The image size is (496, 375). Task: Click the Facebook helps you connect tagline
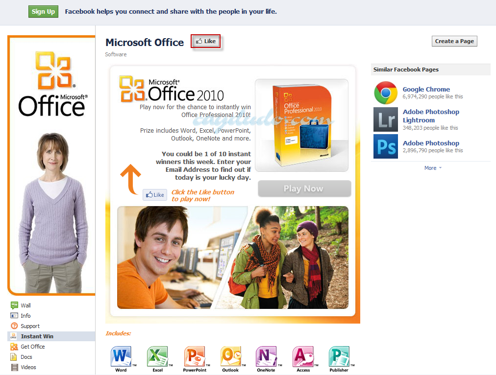pyautogui.click(x=171, y=12)
